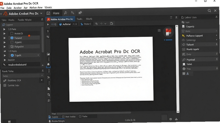Select the Trpadt radio button

(x=12, y=55)
